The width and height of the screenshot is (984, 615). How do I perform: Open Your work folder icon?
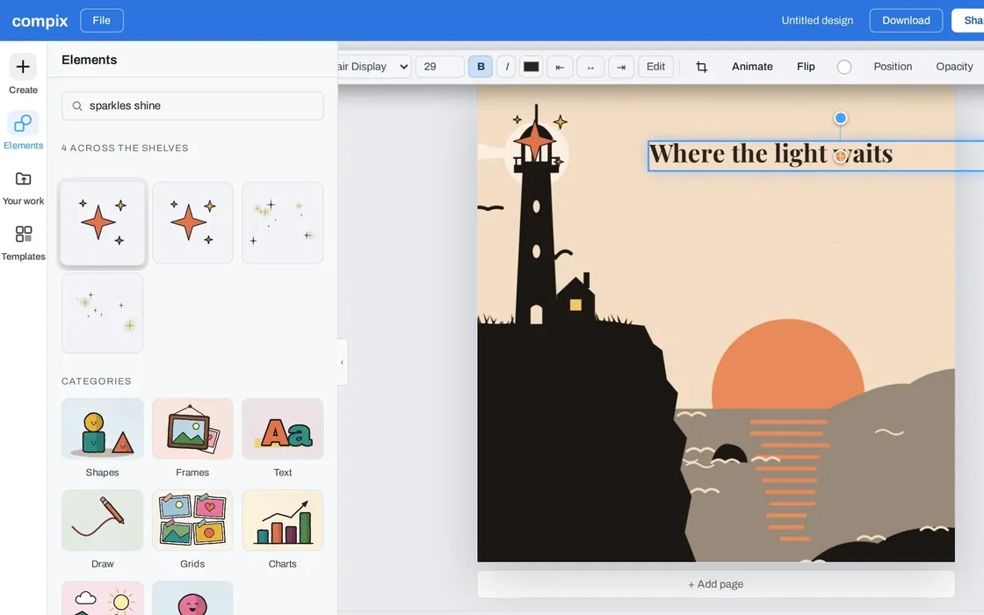coord(23,179)
